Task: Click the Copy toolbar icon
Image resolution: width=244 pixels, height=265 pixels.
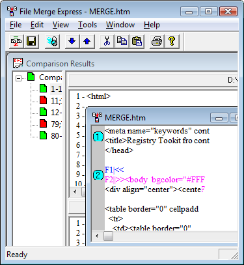Action: point(122,41)
